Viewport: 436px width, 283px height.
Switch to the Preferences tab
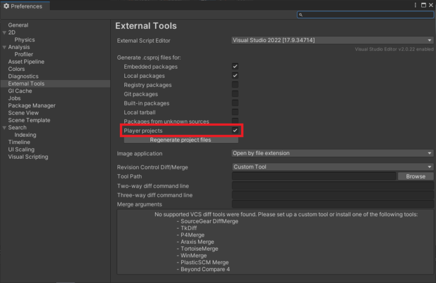[x=26, y=6]
